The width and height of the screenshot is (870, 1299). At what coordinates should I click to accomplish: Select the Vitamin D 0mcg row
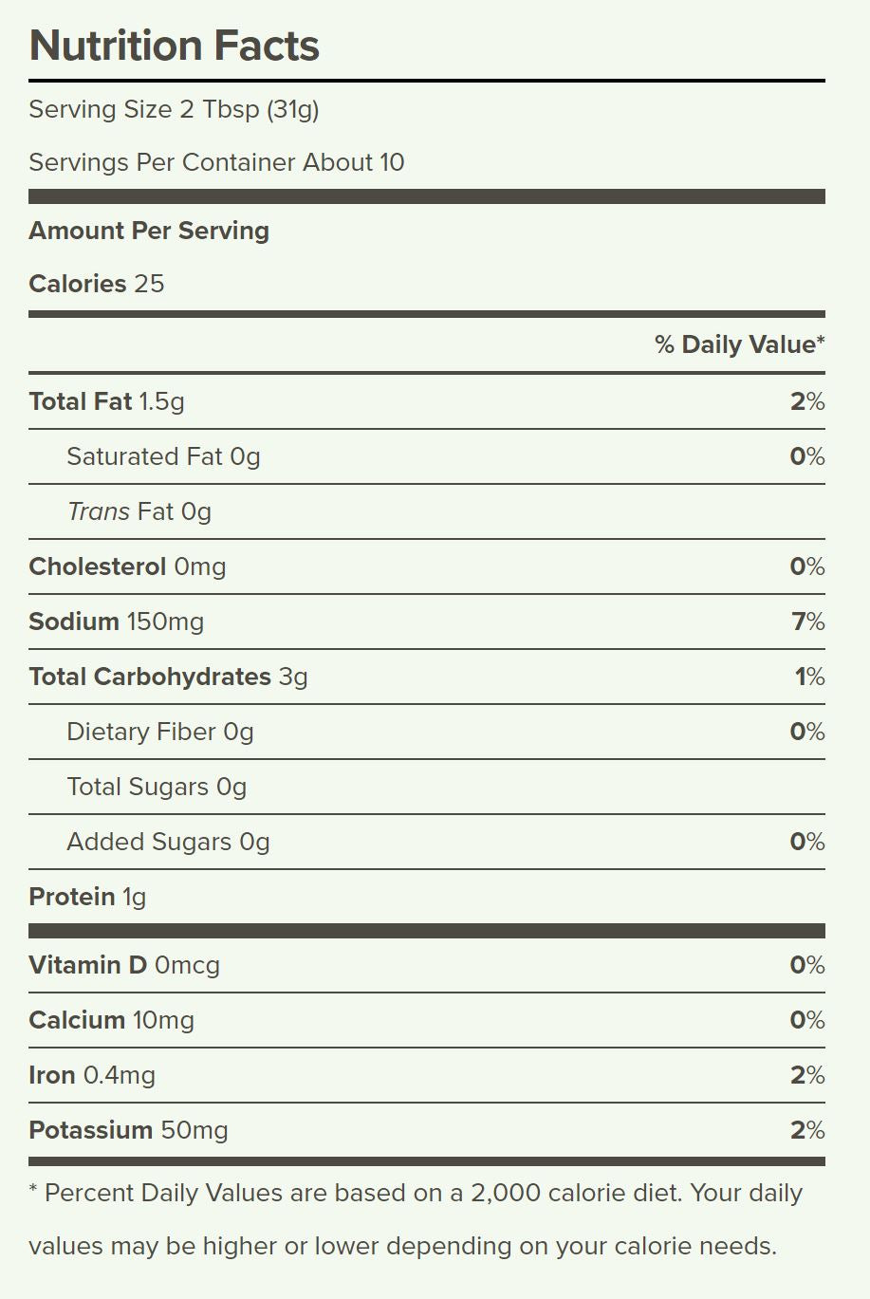click(427, 965)
